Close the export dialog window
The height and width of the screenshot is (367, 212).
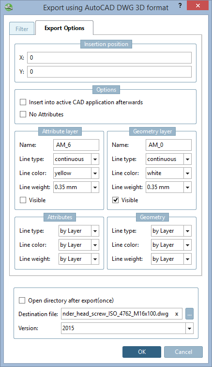[198, 6]
